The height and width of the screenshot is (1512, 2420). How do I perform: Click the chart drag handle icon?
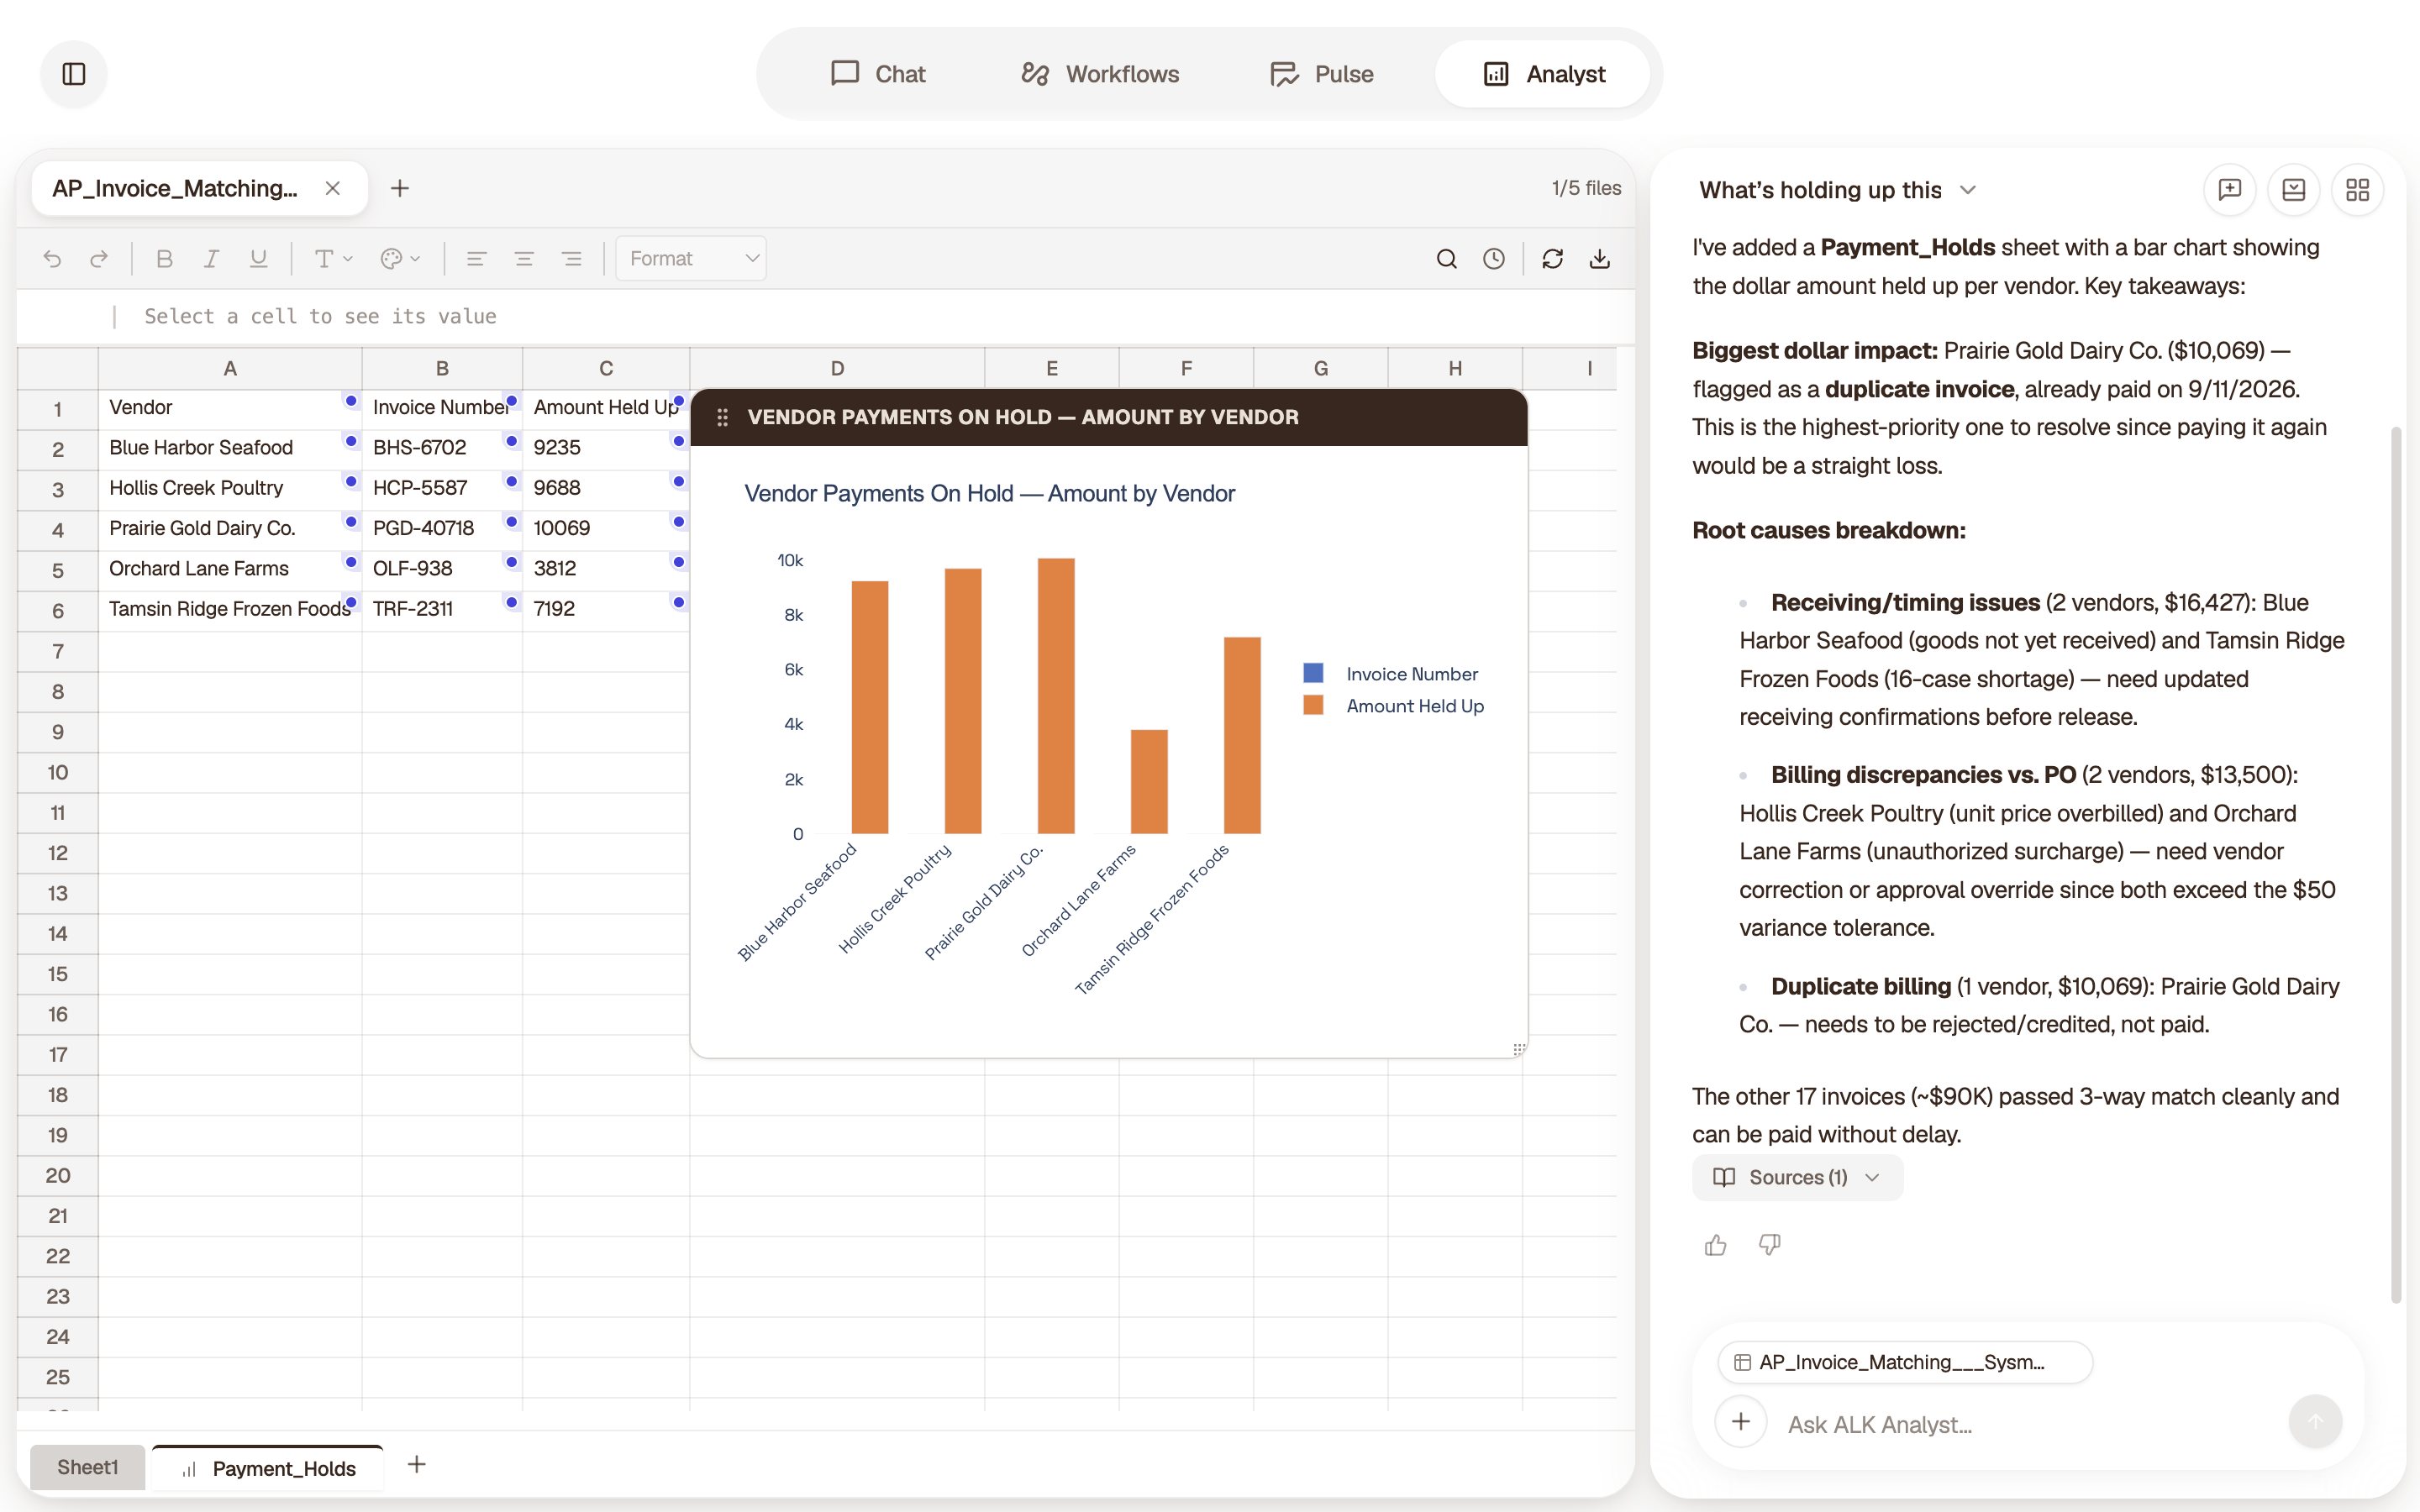[722, 417]
